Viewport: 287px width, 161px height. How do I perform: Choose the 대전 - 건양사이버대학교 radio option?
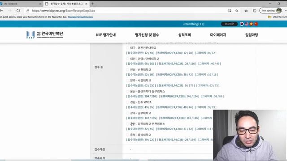click(127, 59)
